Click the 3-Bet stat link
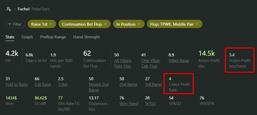 tap(63, 85)
